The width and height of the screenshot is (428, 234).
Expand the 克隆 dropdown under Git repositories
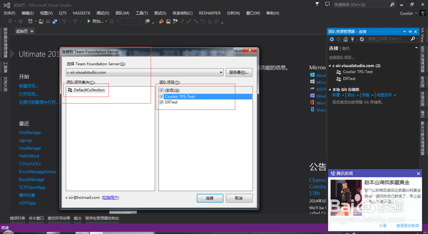click(x=372, y=96)
